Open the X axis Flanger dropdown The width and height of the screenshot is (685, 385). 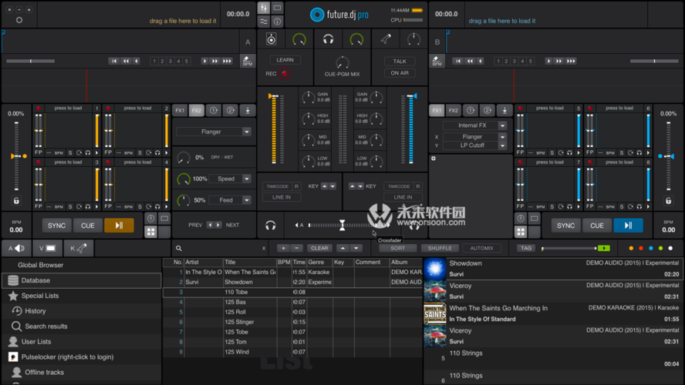coord(502,137)
